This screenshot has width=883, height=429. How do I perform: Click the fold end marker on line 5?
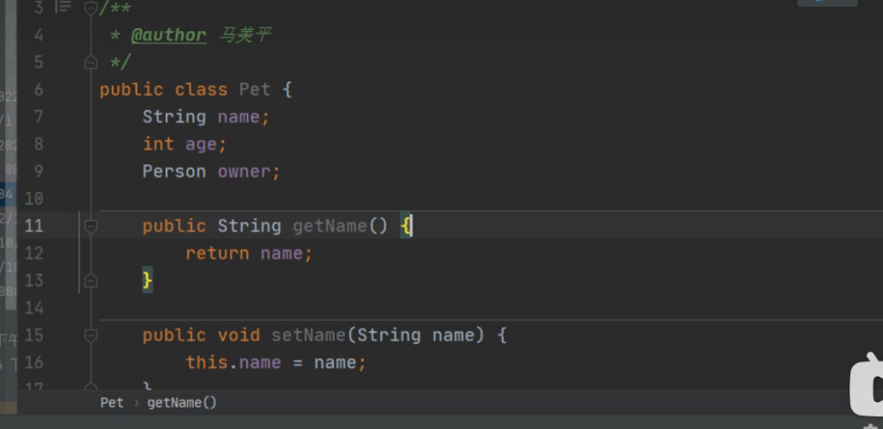click(91, 62)
